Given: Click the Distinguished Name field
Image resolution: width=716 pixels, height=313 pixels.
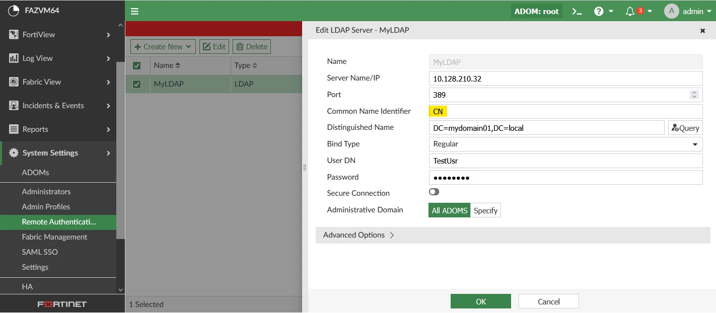Looking at the screenshot, I should click(547, 128).
